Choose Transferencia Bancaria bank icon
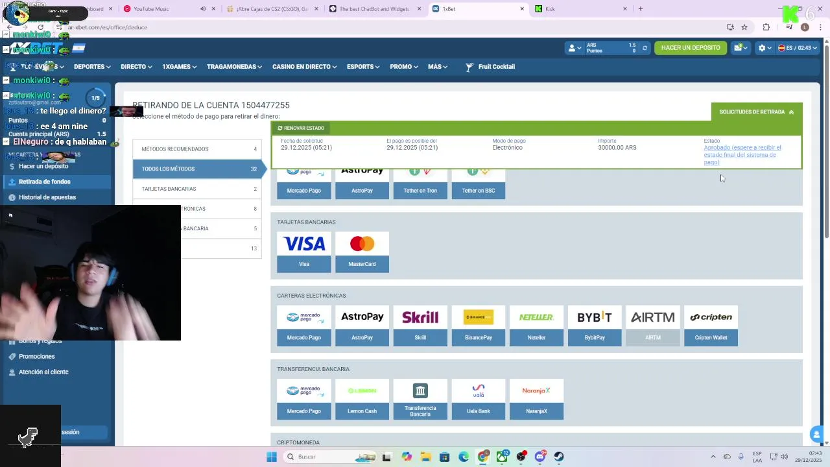Image resolution: width=830 pixels, height=467 pixels. pos(420,400)
